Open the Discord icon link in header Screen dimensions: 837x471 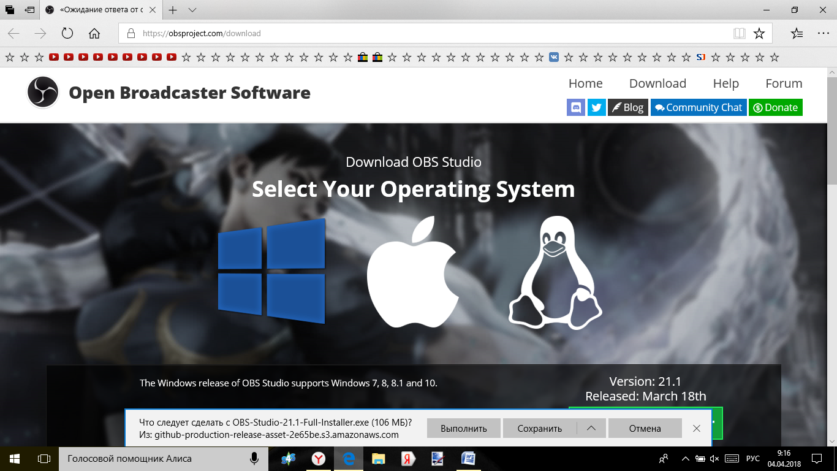576,107
